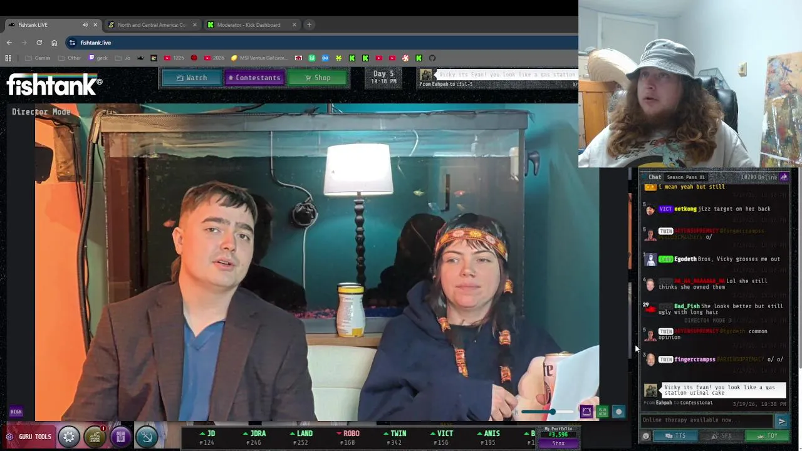Open the Games bookmarks folder
Screen dimensions: 802x451
pos(38,58)
